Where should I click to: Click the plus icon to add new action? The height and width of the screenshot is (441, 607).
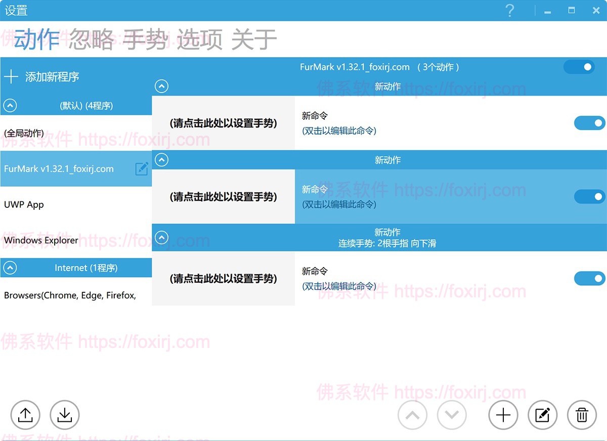click(x=503, y=415)
